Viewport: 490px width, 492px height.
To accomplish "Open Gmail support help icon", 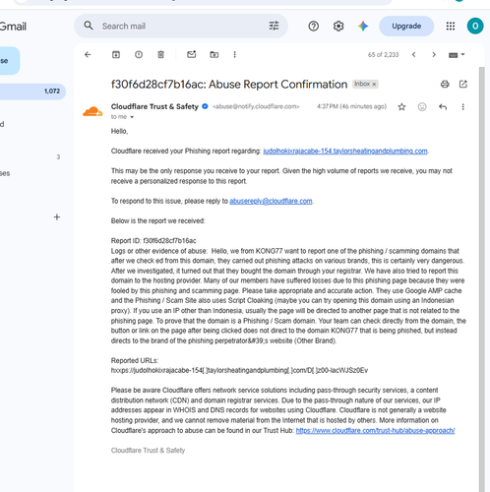I will (x=314, y=26).
